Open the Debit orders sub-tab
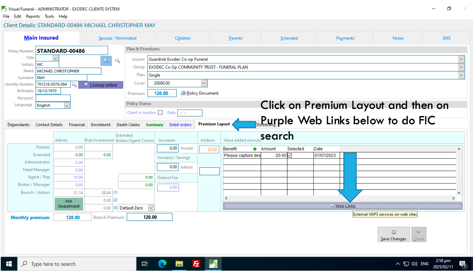The height and width of the screenshot is (271, 473). point(180,125)
